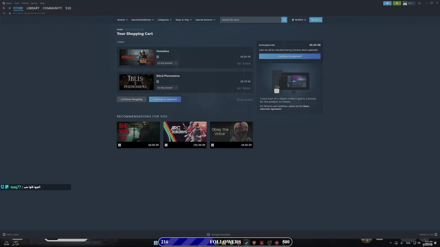Open the Cart button
The height and width of the screenshot is (247, 440).
pos(316,20)
